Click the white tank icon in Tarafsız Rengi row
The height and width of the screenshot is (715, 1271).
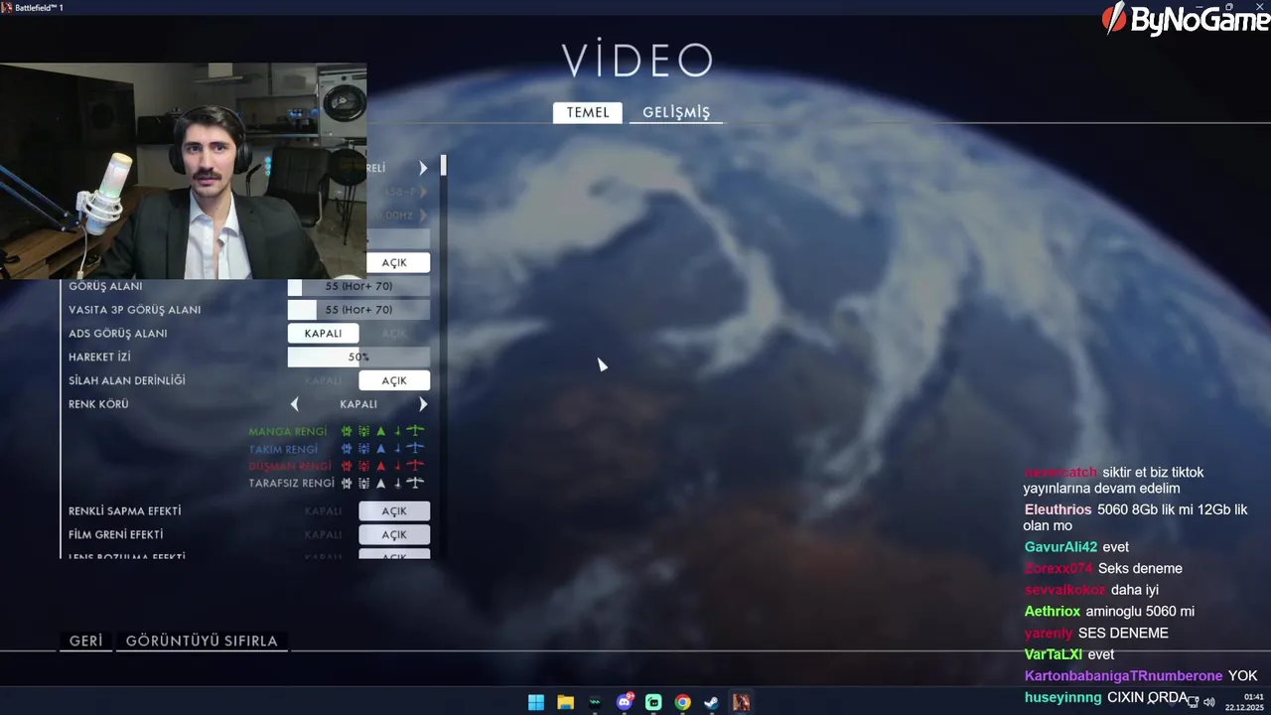point(347,483)
